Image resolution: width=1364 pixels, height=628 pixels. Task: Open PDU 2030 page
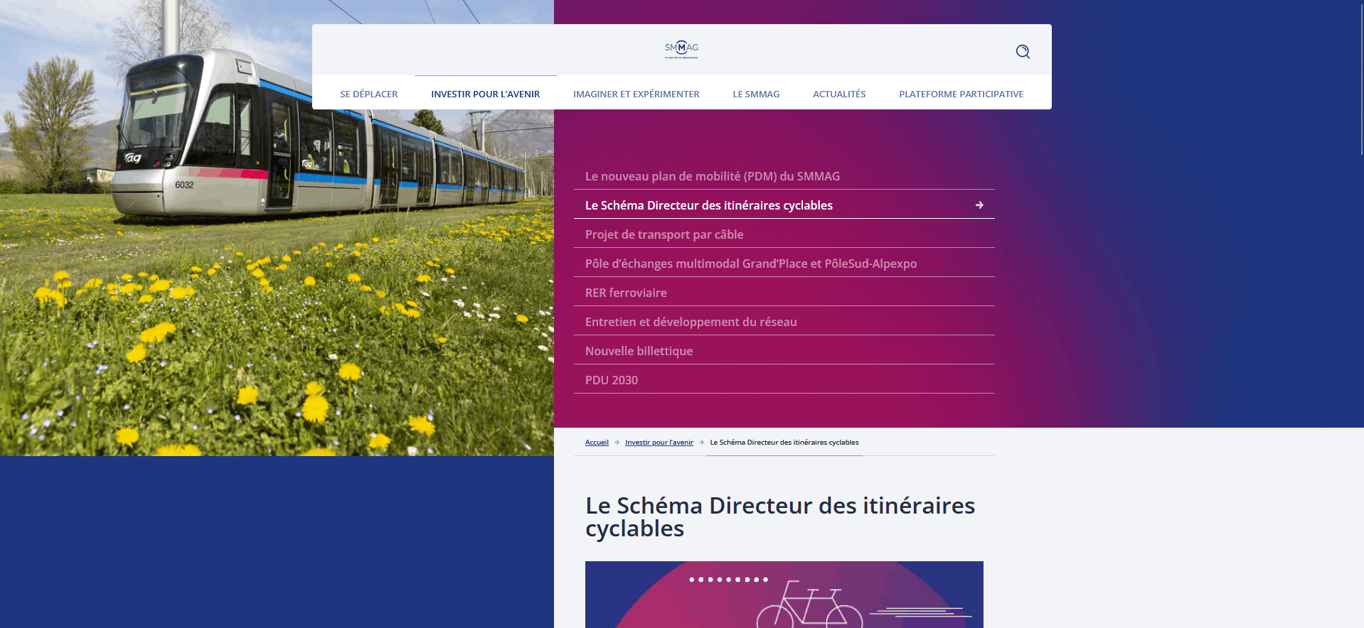click(x=784, y=380)
